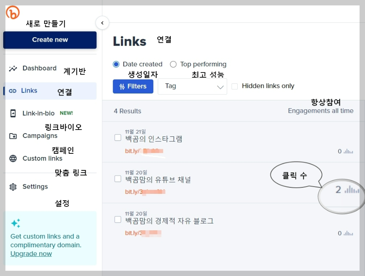Collapse the sidebar with the left chevron
This screenshot has width=365, height=276.
coord(102,23)
